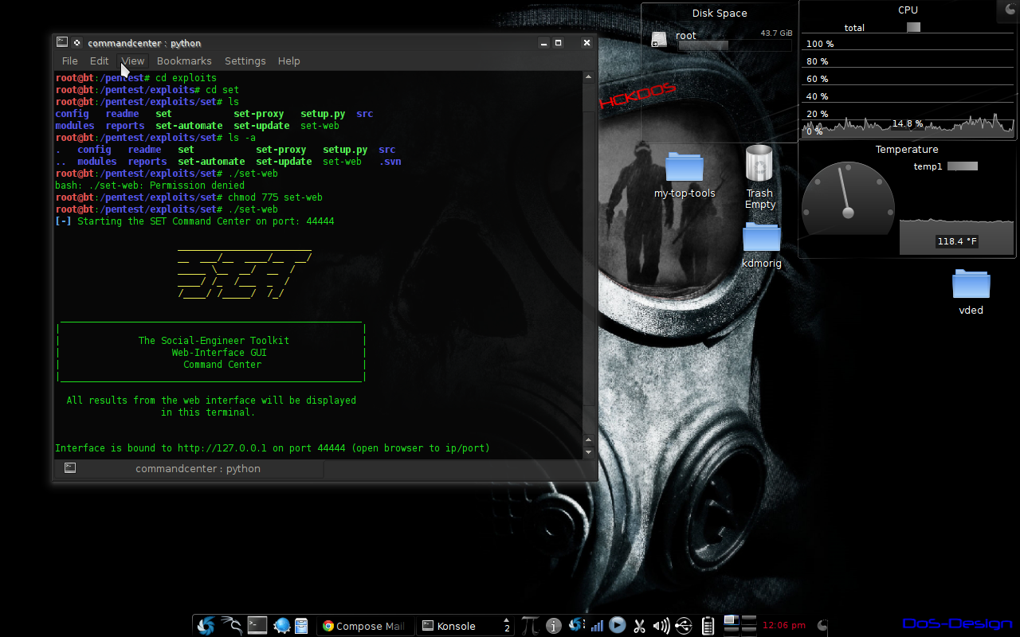
Task: Open the info notifications tray icon
Action: pos(554,626)
